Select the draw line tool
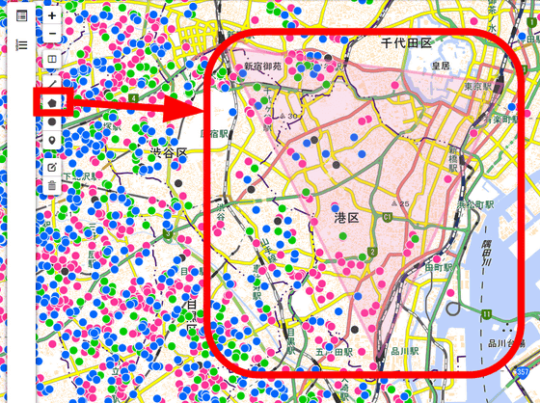 (x=52, y=83)
